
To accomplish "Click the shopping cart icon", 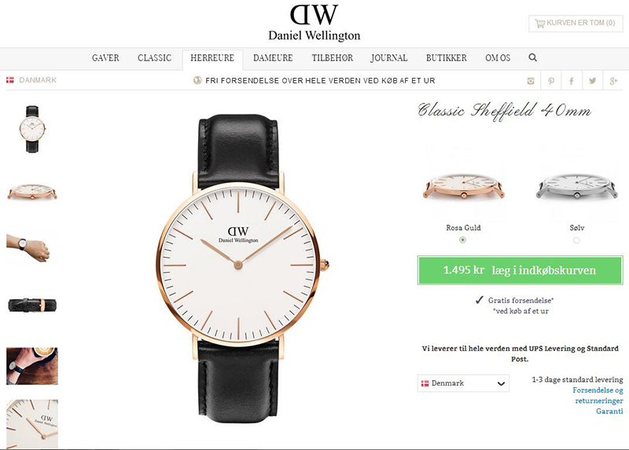I will (539, 24).
